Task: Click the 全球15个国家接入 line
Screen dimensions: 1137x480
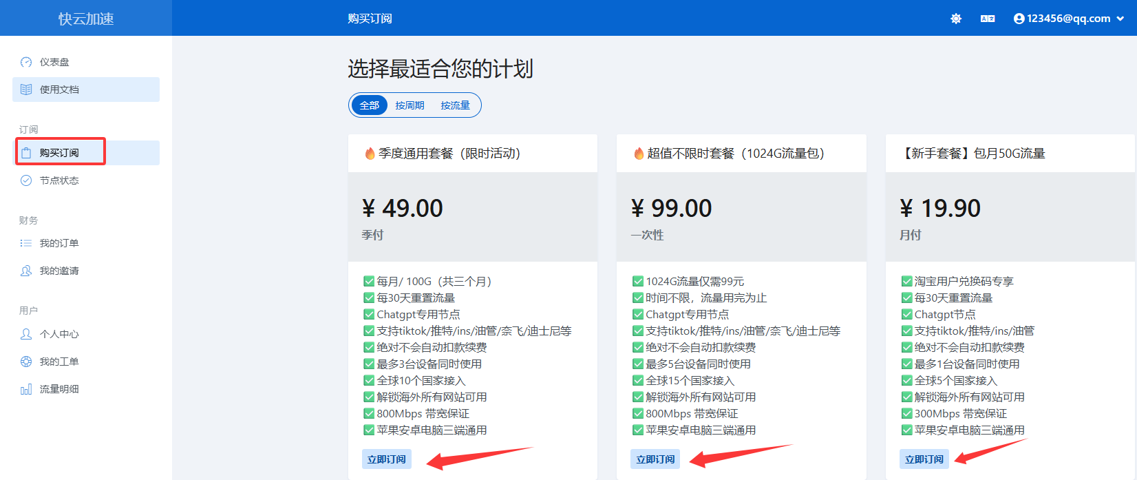Action: click(683, 380)
